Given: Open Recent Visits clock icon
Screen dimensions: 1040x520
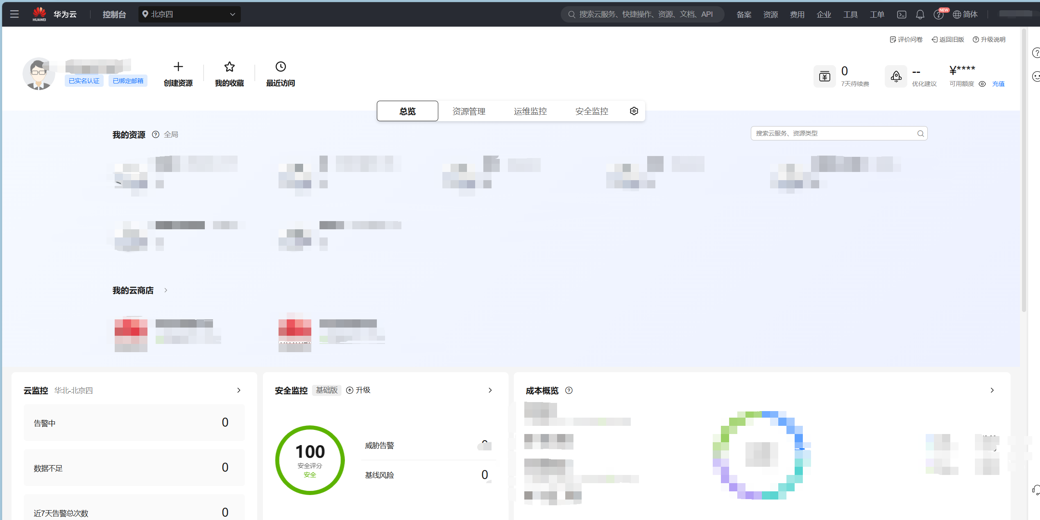Looking at the screenshot, I should click(281, 67).
